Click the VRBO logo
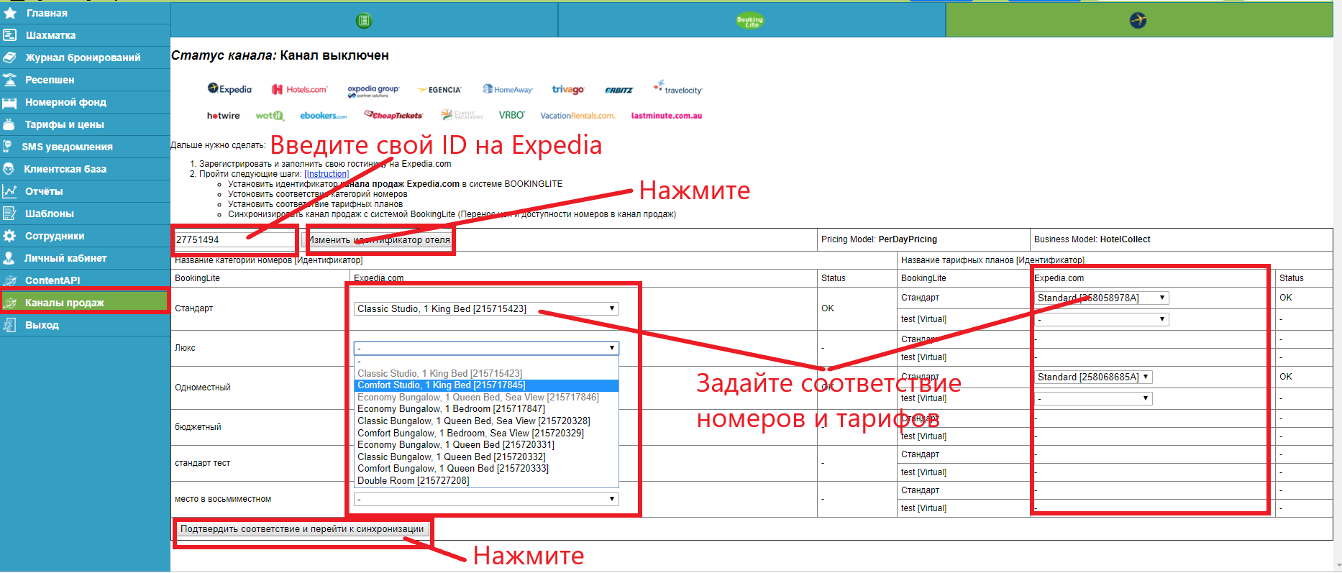The image size is (1342, 573). tap(512, 115)
